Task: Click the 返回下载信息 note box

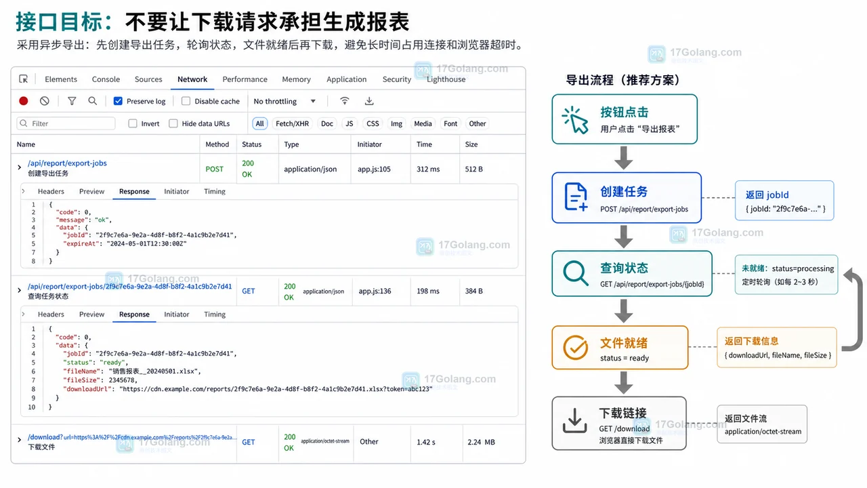Action: click(778, 348)
